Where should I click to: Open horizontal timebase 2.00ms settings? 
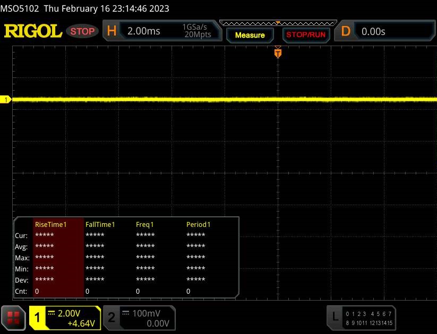144,31
